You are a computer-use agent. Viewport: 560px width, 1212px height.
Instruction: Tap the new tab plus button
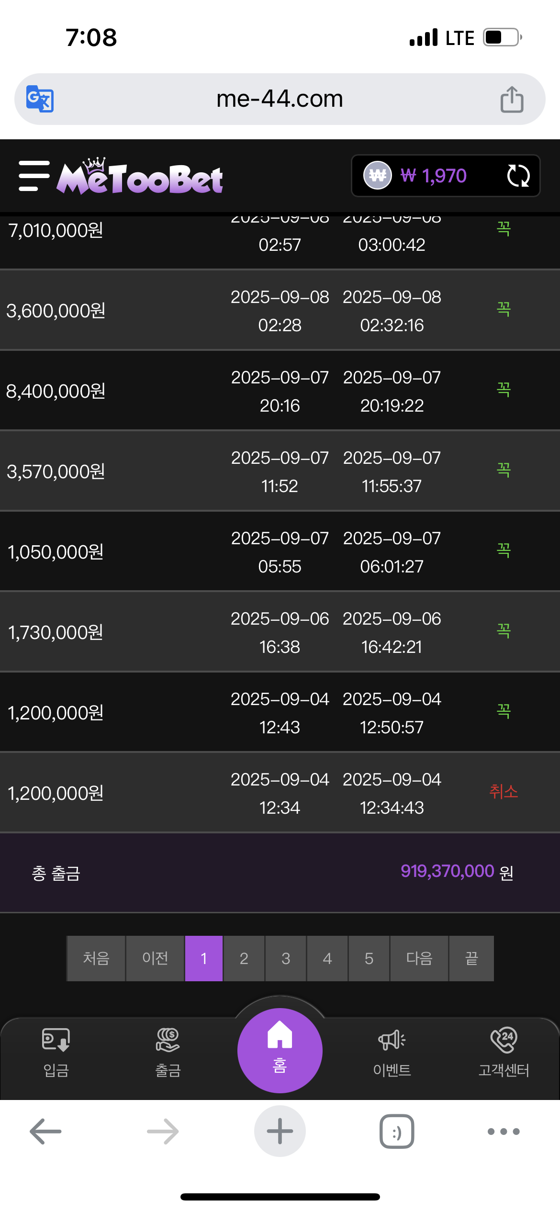pyautogui.click(x=280, y=1131)
